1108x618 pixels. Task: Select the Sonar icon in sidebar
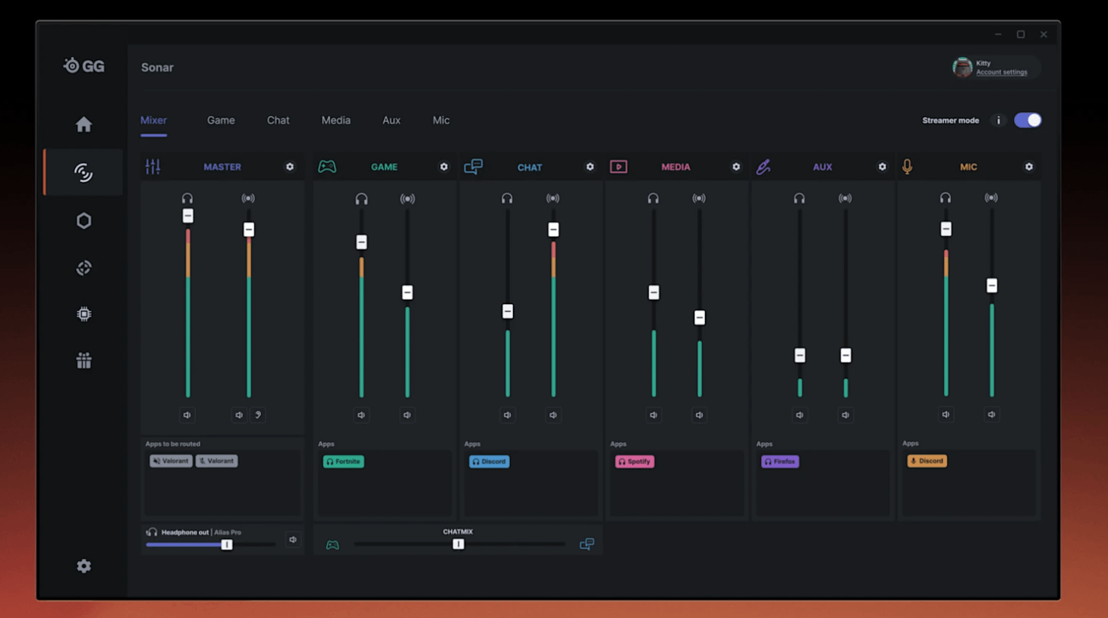83,173
